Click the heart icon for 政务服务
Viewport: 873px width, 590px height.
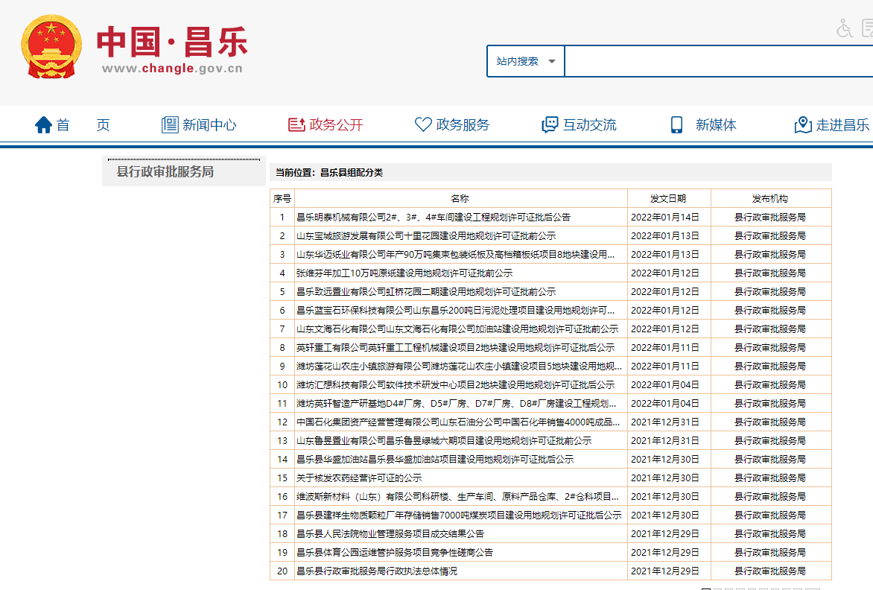423,125
